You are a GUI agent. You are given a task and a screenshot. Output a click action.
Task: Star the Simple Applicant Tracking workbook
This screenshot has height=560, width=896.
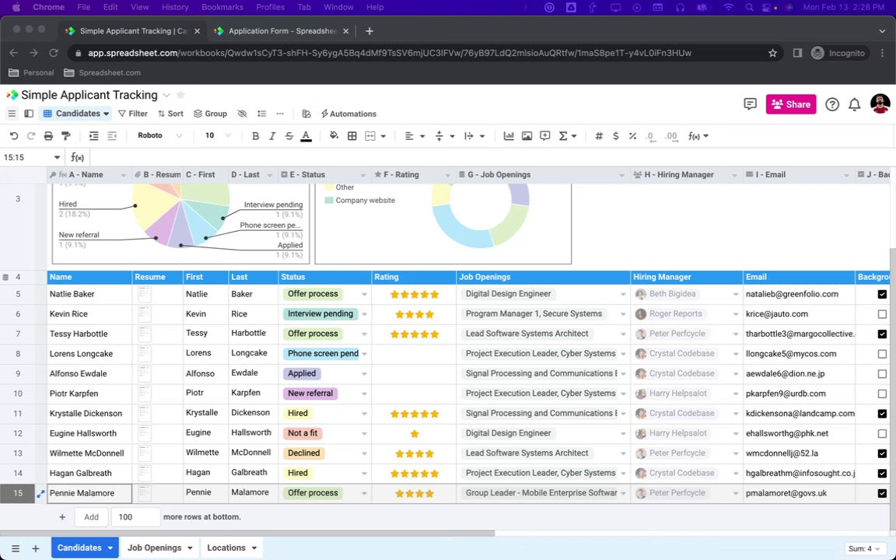coord(180,95)
